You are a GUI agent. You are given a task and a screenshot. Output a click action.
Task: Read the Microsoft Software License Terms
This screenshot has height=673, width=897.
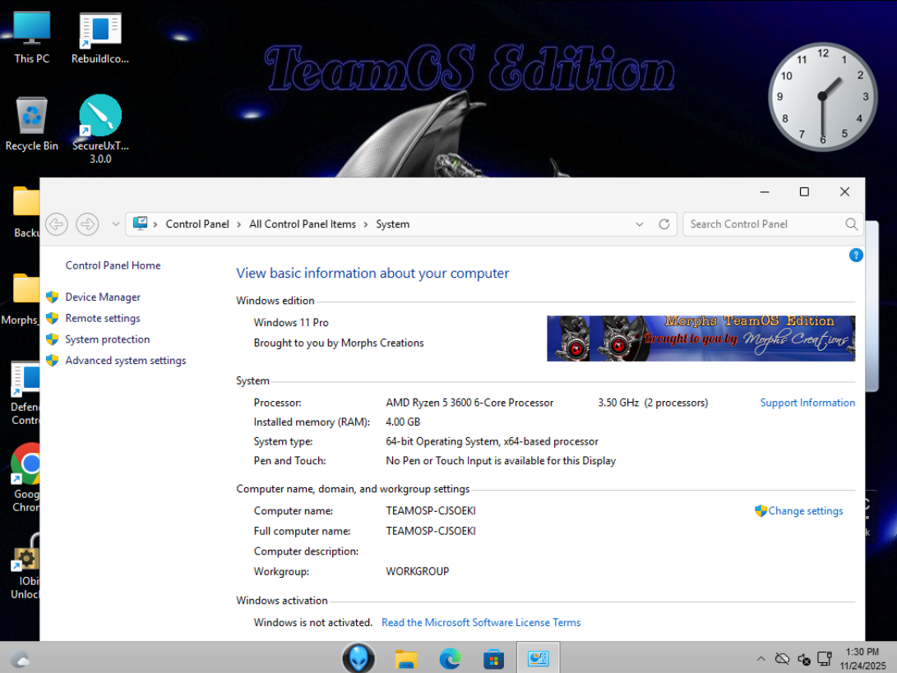481,623
